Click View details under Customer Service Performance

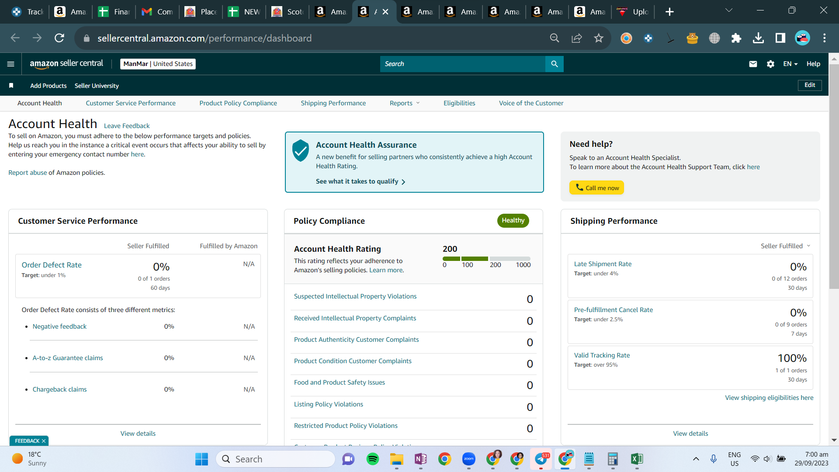138,434
